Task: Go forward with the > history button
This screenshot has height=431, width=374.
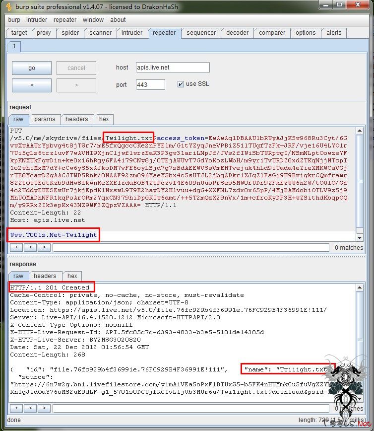Action: click(x=76, y=85)
